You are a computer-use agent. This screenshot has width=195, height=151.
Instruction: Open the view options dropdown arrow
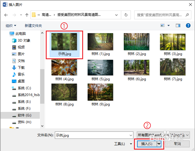click(168, 25)
